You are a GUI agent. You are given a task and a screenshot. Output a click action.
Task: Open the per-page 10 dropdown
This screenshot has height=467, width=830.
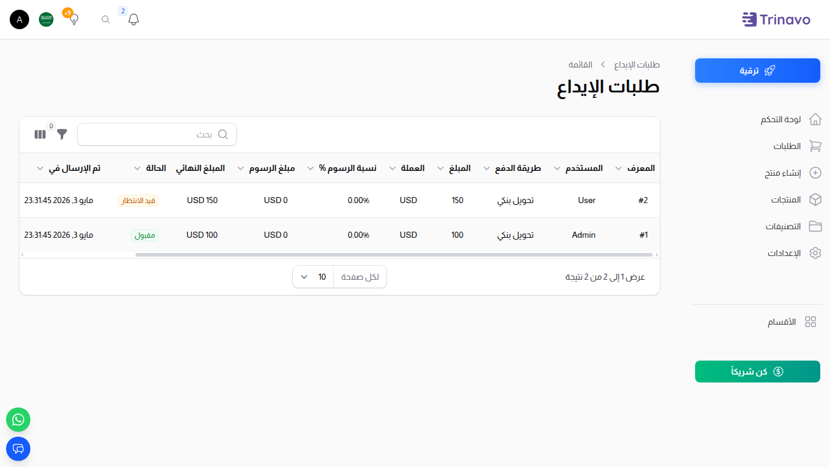coord(313,277)
